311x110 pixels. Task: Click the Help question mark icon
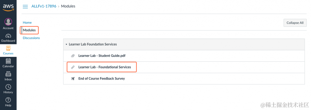[x=8, y=100]
